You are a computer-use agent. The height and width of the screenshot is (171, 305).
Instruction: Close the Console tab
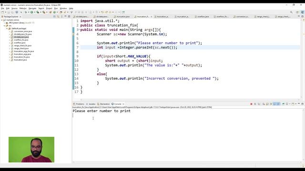[123, 104]
